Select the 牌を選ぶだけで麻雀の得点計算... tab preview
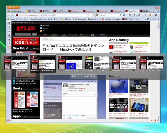167x133 pixels. coord(43,64)
